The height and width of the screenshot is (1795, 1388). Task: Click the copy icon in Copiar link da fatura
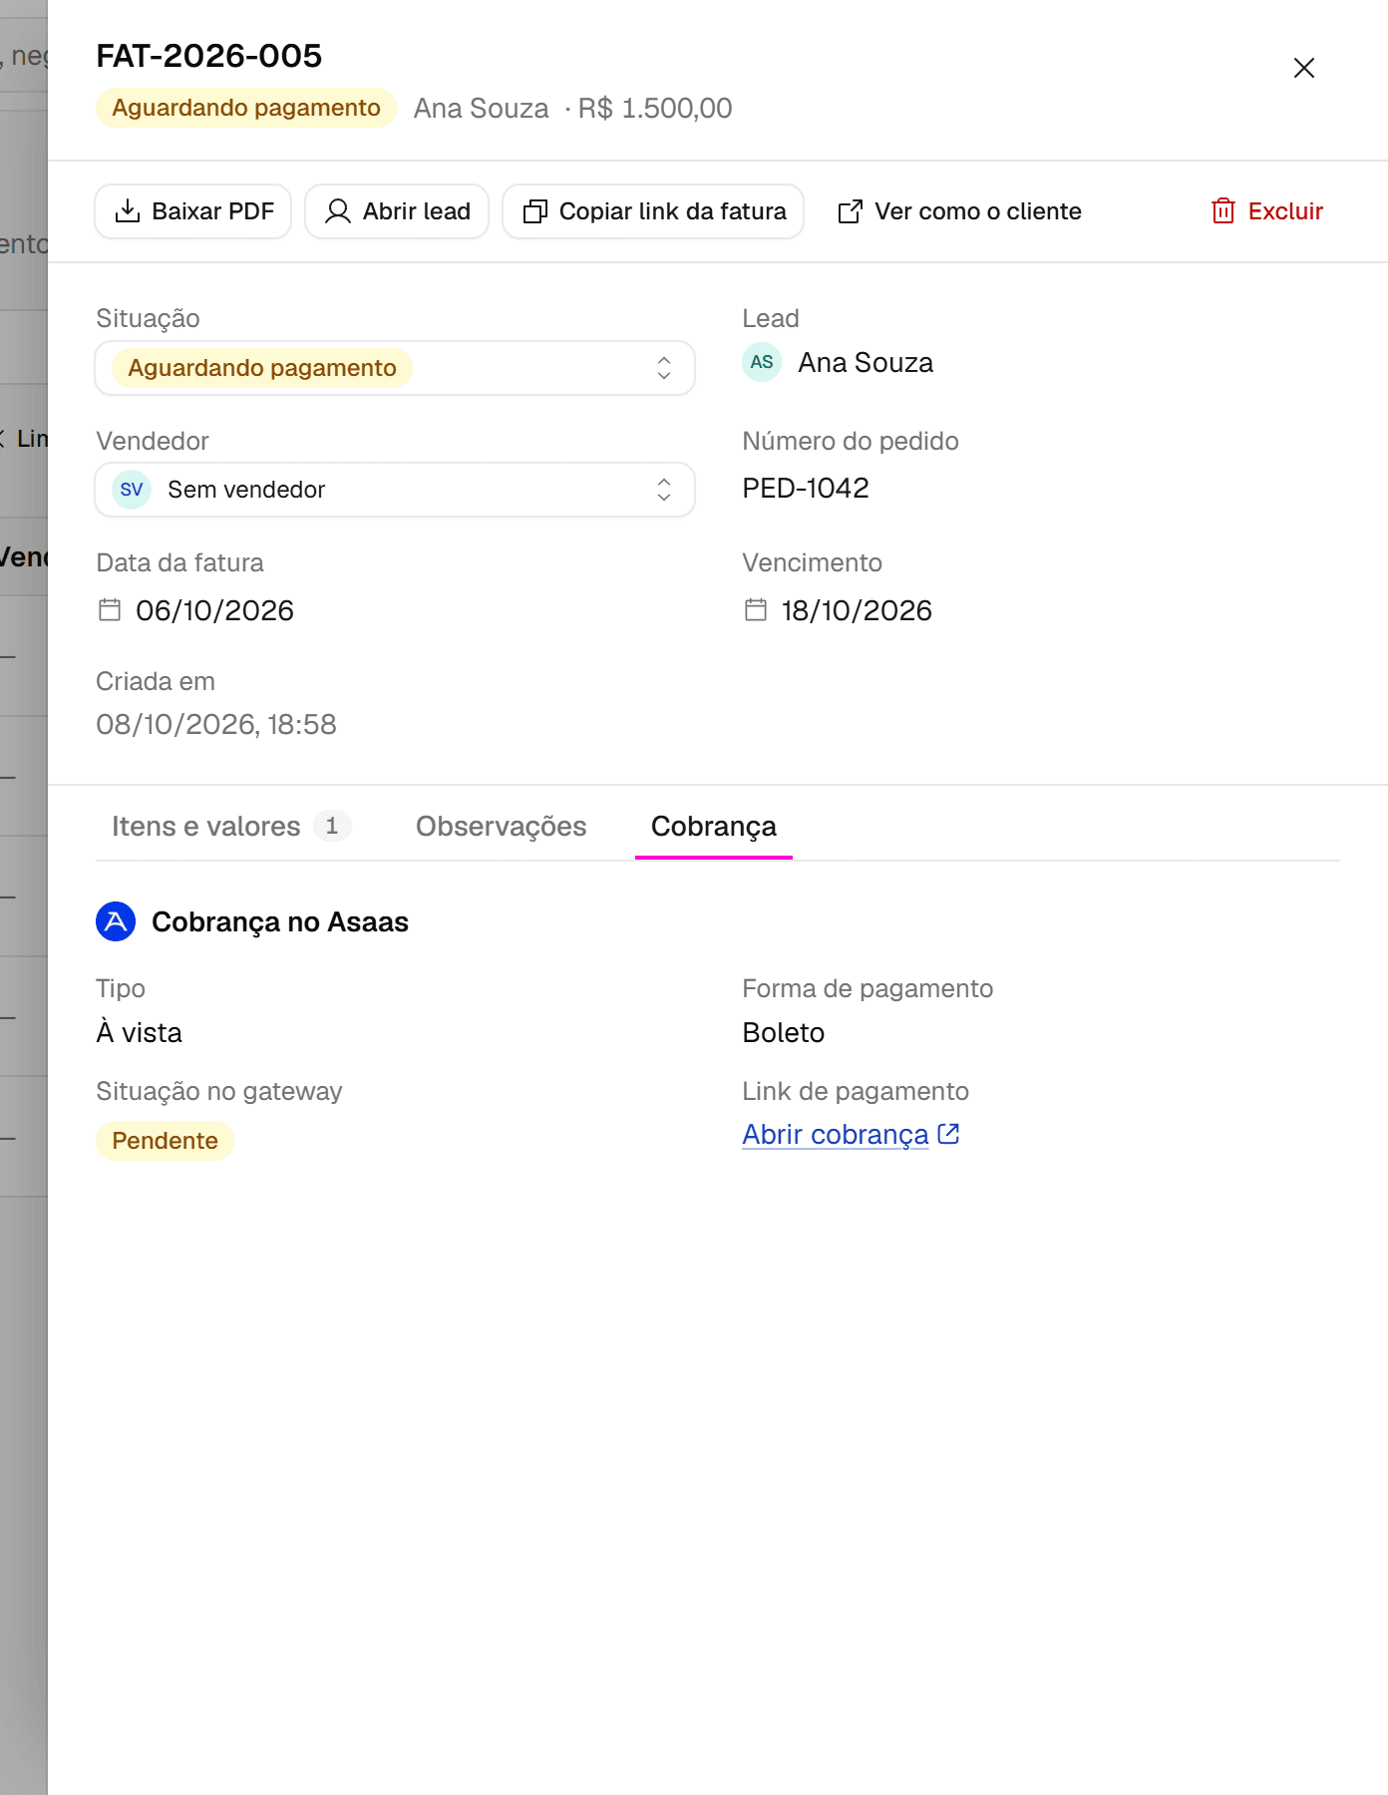point(535,211)
